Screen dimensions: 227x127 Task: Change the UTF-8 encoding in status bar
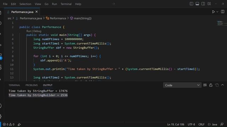tap(191, 125)
